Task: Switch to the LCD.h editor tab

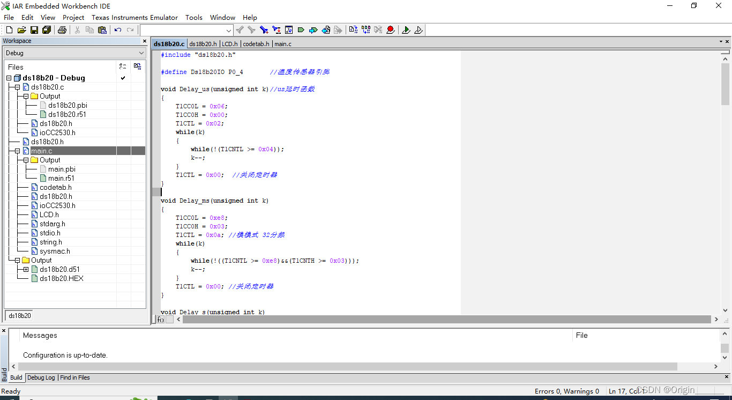Action: tap(229, 44)
